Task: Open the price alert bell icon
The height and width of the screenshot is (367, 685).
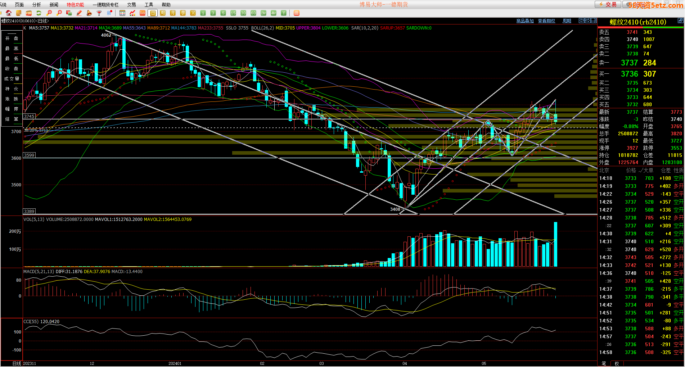Action: (89, 13)
